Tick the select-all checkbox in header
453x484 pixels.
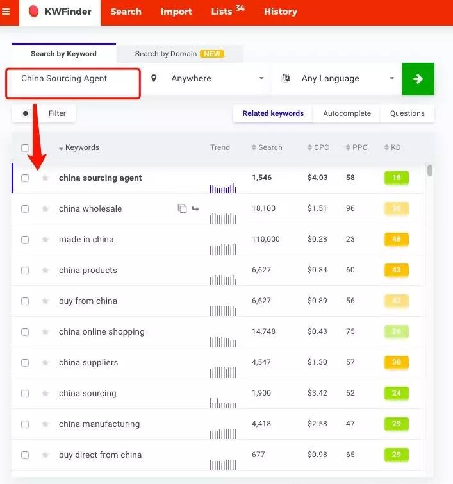(x=25, y=148)
